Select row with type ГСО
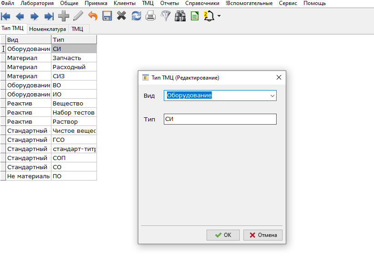The width and height of the screenshot is (374, 261). pos(48,140)
